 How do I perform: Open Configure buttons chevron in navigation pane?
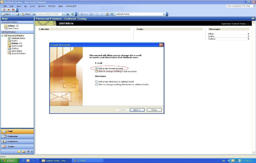point(32,152)
